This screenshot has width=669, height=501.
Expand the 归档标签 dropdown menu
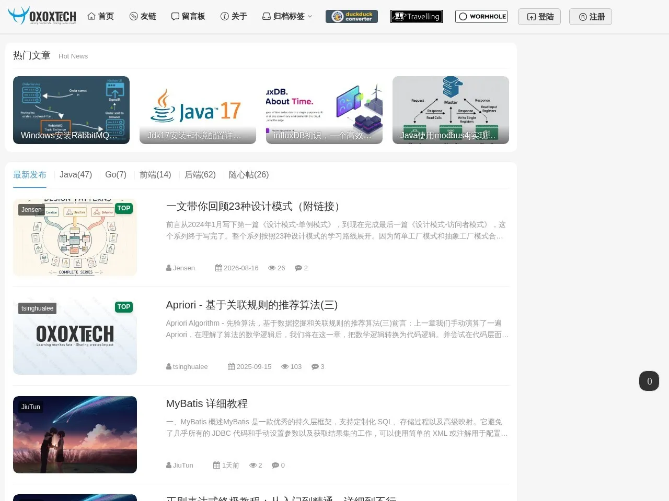pos(287,17)
